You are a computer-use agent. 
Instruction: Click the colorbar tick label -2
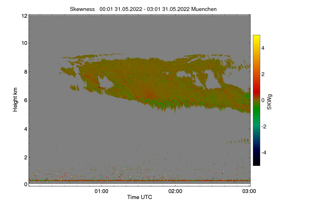click(x=263, y=126)
